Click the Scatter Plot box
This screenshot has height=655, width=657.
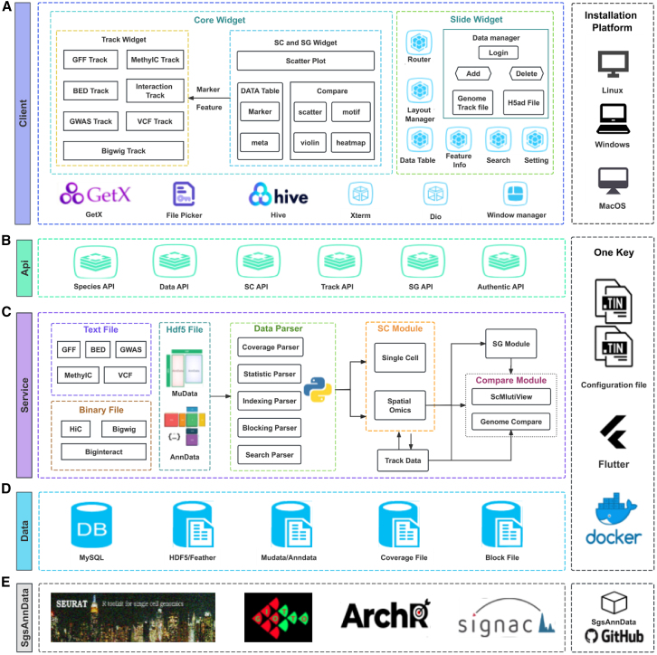pos(306,61)
